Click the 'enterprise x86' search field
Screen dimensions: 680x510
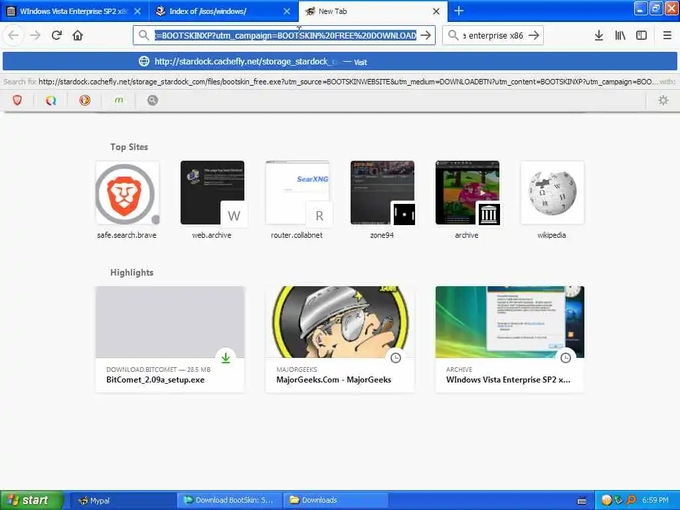[493, 35]
